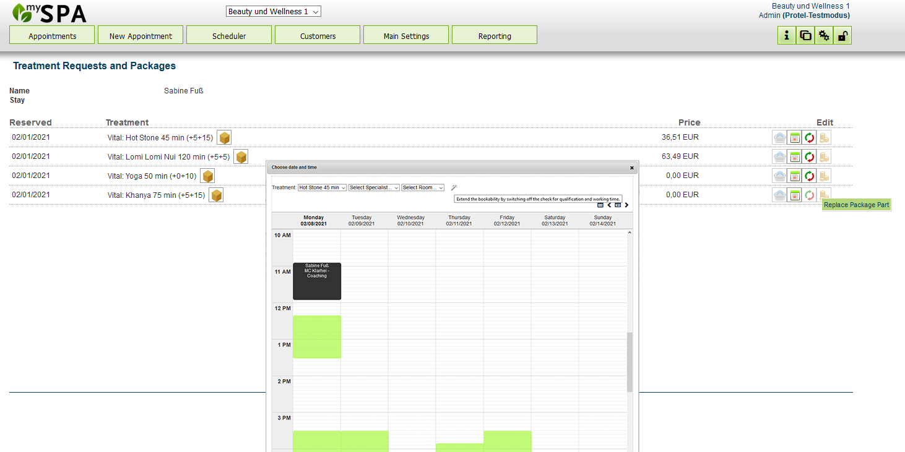The height and width of the screenshot is (452, 905).
Task: Click the overlapping windows icon in header
Action: 805,36
